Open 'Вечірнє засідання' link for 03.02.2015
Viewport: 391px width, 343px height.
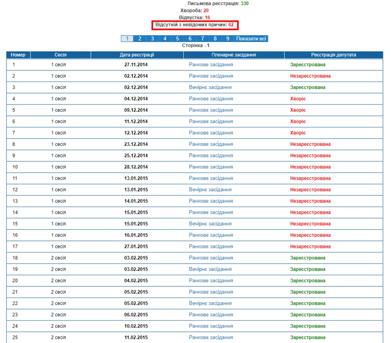[x=210, y=269]
